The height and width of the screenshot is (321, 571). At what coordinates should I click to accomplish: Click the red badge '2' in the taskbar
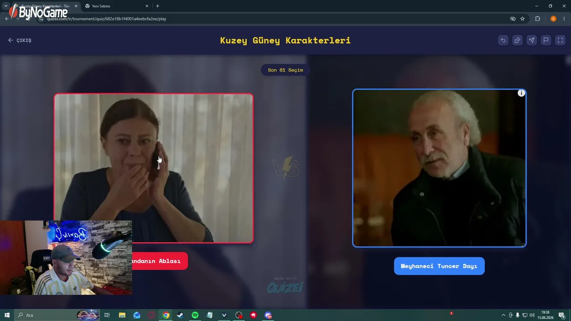pyautogui.click(x=451, y=313)
